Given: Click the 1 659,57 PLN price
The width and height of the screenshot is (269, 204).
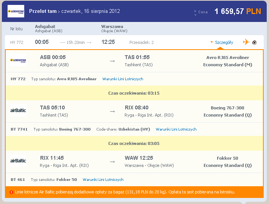Looking at the screenshot, I should click(x=238, y=11).
